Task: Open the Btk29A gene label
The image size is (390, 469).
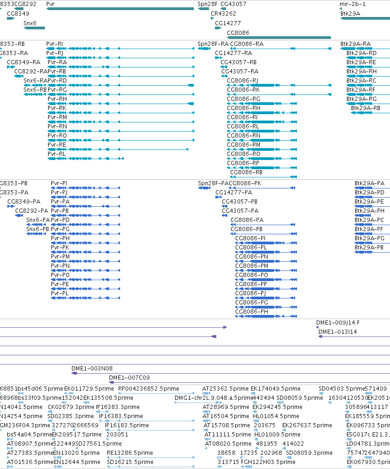Action: pyautogui.click(x=350, y=14)
